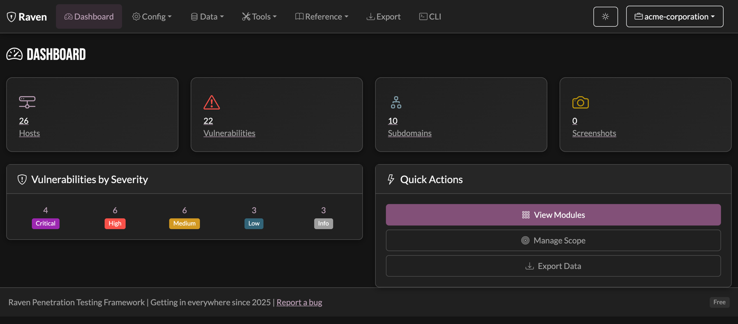Open the 0 screenshots count link

click(x=575, y=121)
